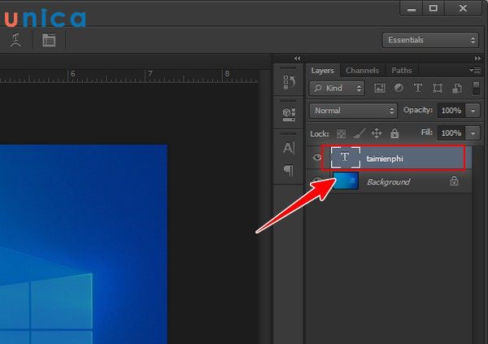Filter layers by pixel layer type
Viewport: 488px width, 344px height.
(x=379, y=88)
